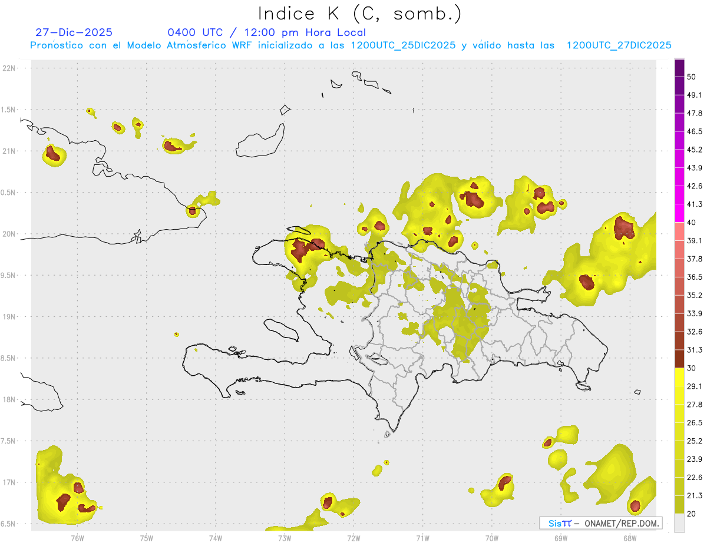
Task: Click the color scale value "43.9"
Action: (x=694, y=168)
